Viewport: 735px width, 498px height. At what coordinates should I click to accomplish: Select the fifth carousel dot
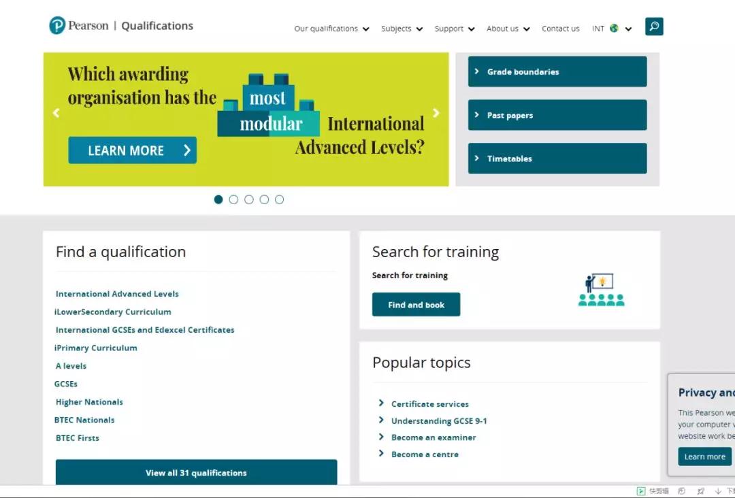click(x=279, y=199)
